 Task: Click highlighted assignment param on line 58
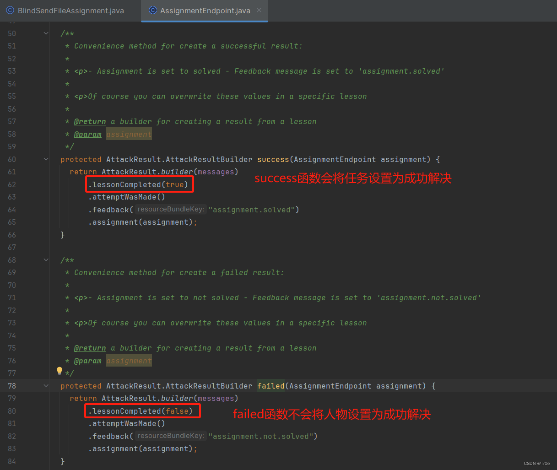coord(129,134)
